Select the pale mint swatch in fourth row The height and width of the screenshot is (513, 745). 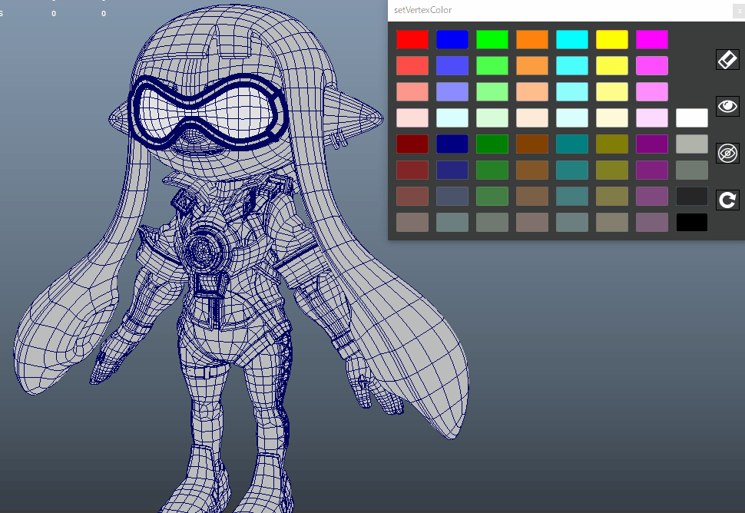click(x=492, y=117)
